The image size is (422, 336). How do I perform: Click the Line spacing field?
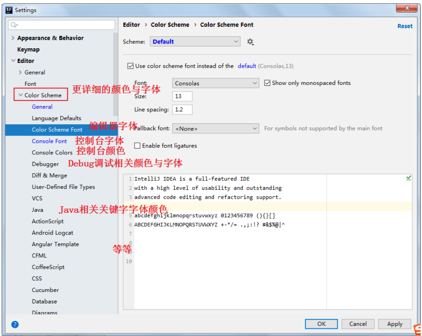(x=182, y=109)
